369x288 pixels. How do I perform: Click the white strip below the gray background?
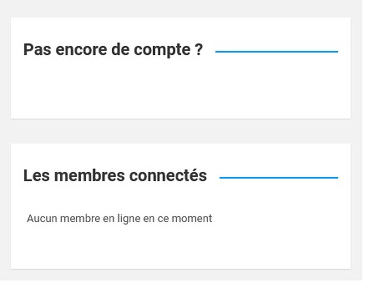click(181, 284)
